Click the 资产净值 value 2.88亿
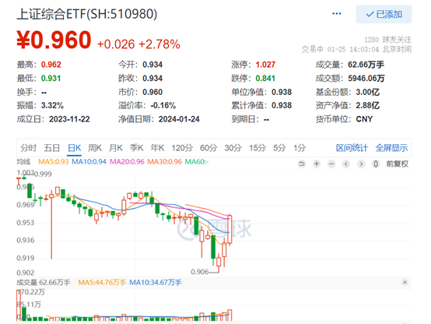 click(368, 105)
